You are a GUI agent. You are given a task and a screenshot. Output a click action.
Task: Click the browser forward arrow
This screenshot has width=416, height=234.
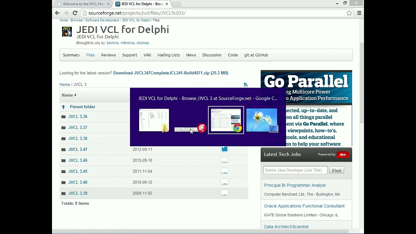pyautogui.click(x=66, y=13)
